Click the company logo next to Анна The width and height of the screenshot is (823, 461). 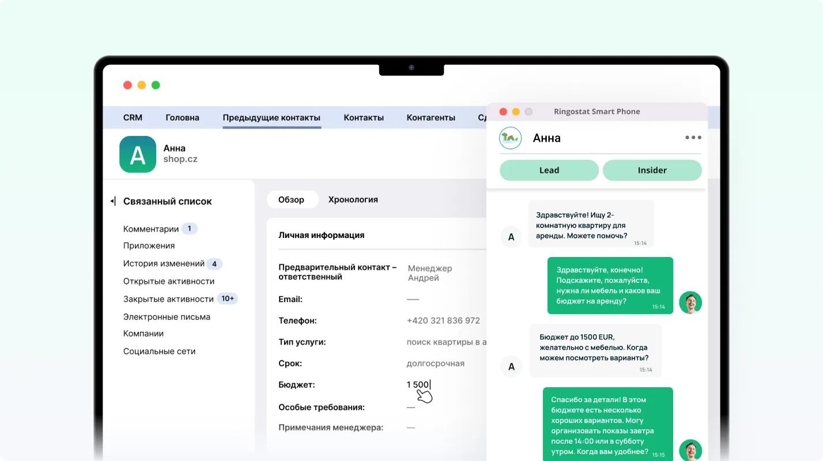pos(510,138)
